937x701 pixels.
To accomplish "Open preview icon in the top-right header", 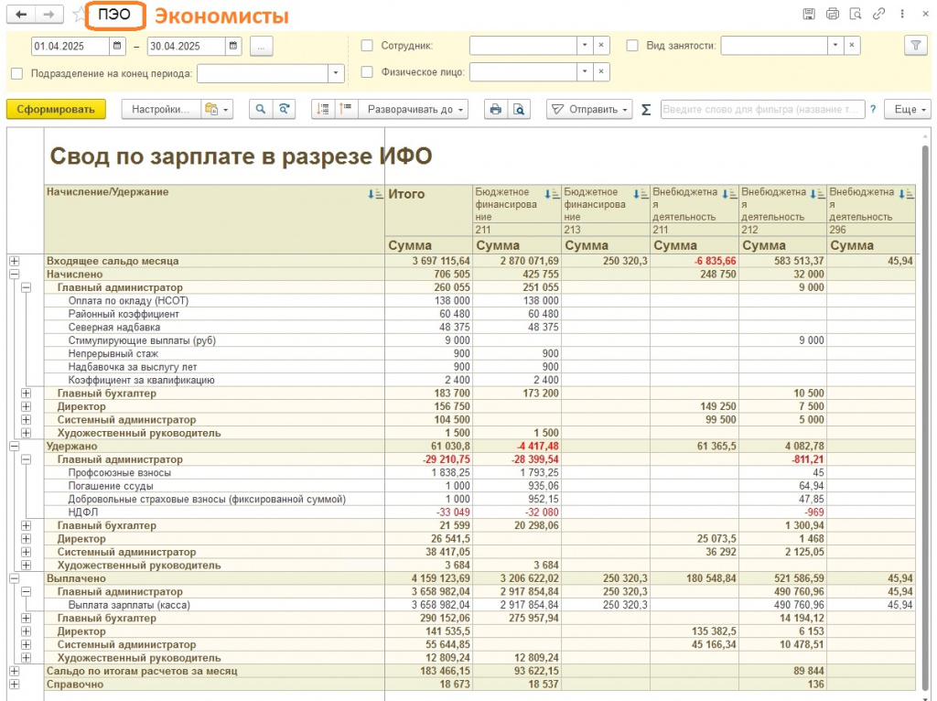I will (x=856, y=14).
